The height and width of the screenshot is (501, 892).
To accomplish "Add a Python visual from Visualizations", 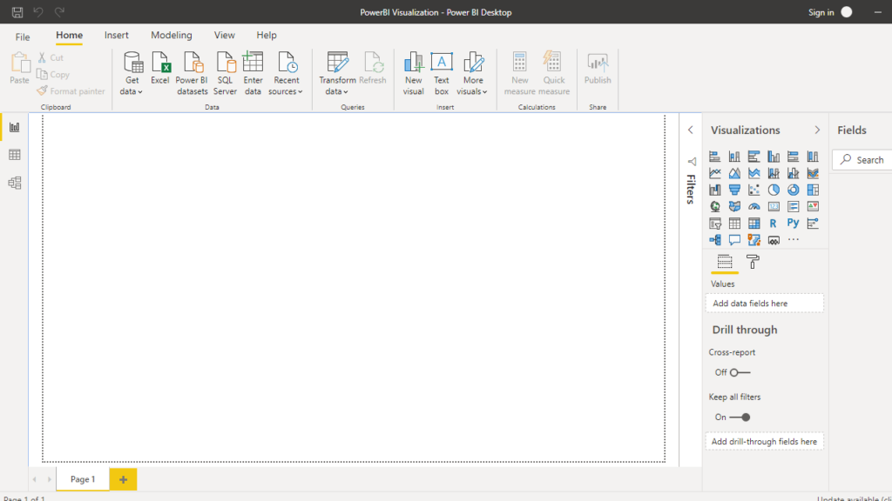I will tap(793, 224).
